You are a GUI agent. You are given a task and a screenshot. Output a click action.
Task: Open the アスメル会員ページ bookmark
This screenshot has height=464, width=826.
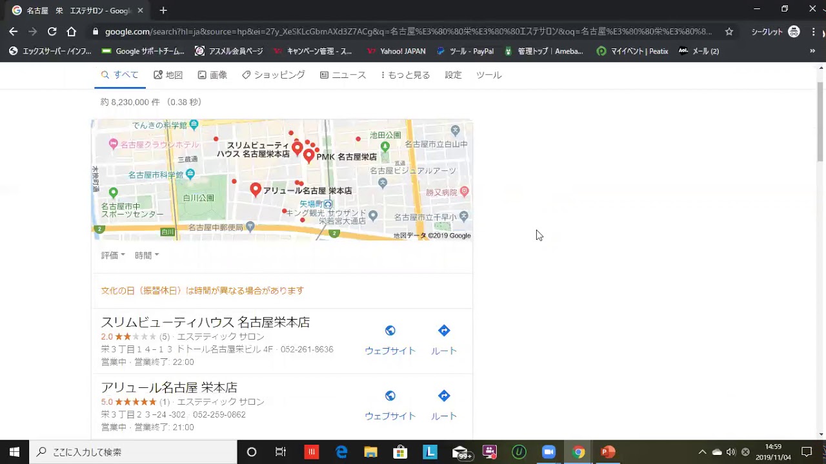tap(229, 51)
